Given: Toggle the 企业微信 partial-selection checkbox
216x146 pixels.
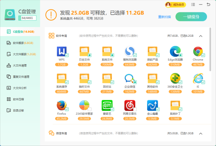Looking at the screenshot, I should point(135,82).
